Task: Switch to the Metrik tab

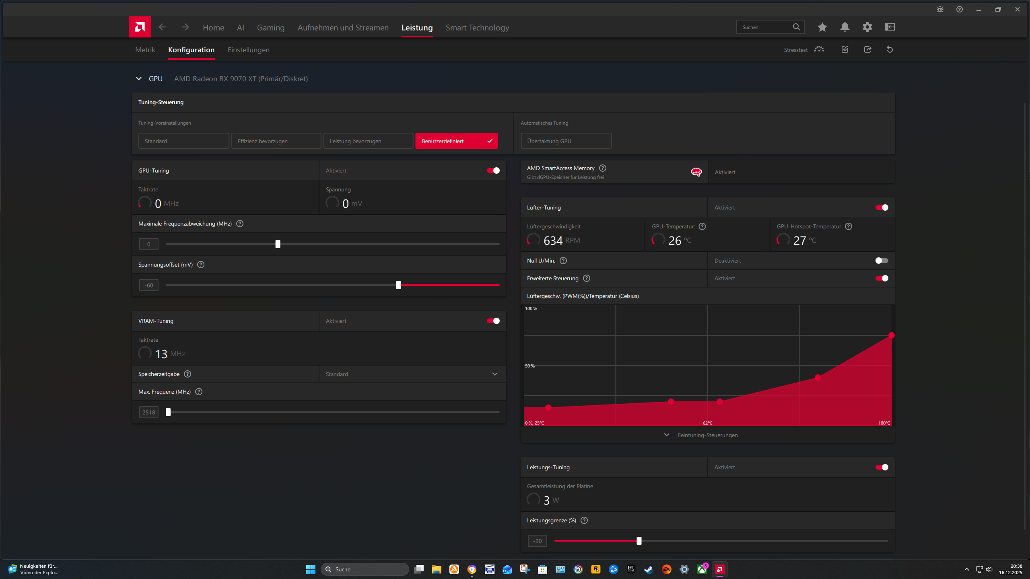Action: coord(145,49)
